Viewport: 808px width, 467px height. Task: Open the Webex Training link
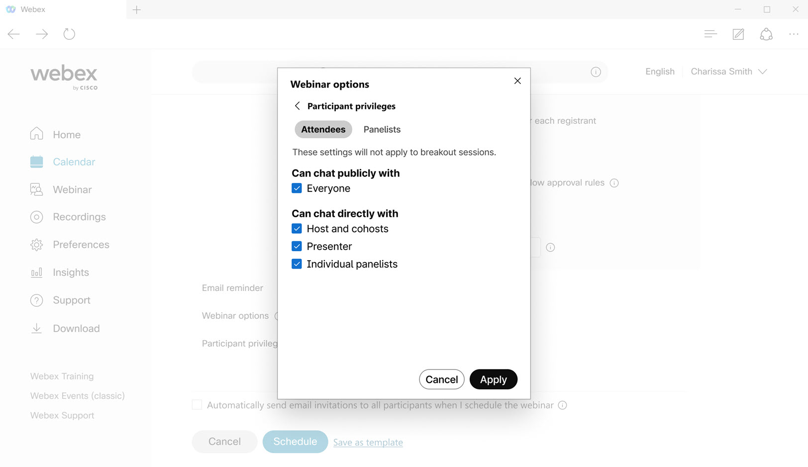[62, 376]
